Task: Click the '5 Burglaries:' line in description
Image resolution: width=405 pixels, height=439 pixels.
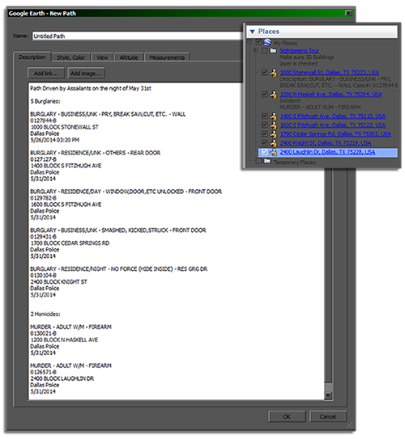Action: (x=45, y=101)
